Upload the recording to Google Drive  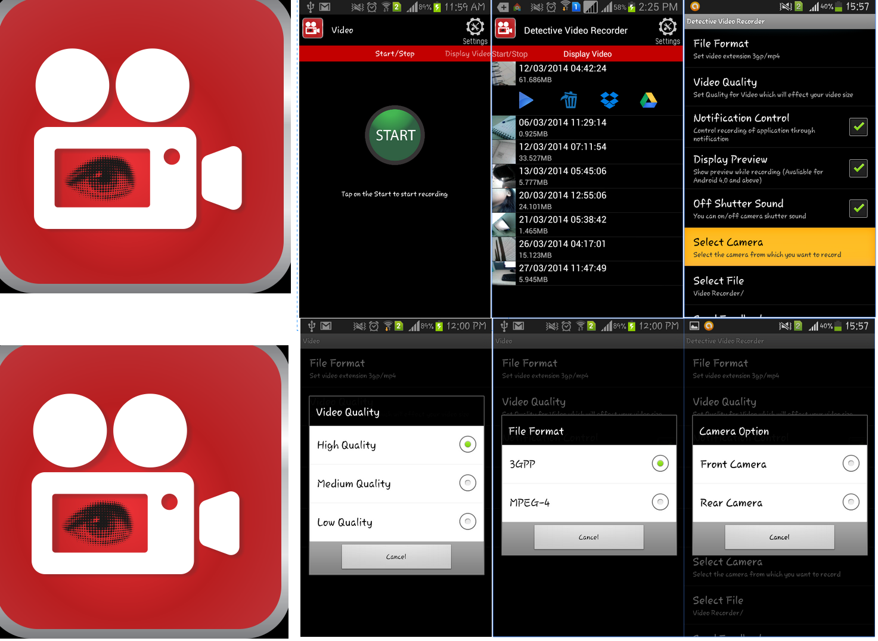[649, 100]
